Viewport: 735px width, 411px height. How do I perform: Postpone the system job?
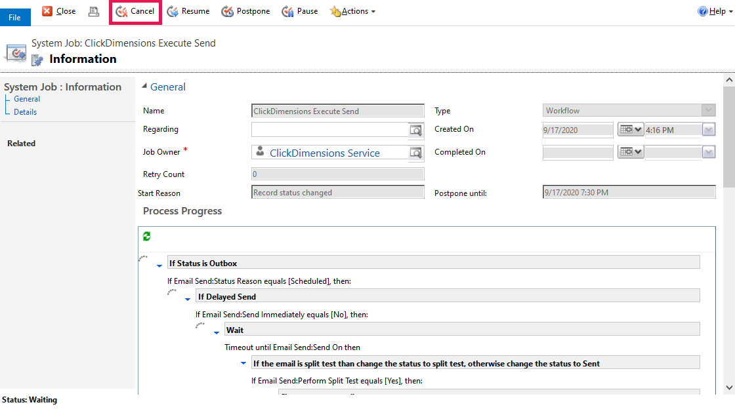[x=245, y=11]
